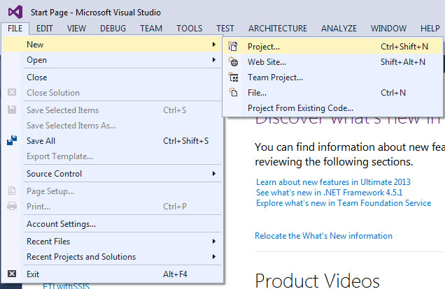Select Recent Projects and Solutions entry
Image resolution: width=445 pixels, height=289 pixels.
112,257
